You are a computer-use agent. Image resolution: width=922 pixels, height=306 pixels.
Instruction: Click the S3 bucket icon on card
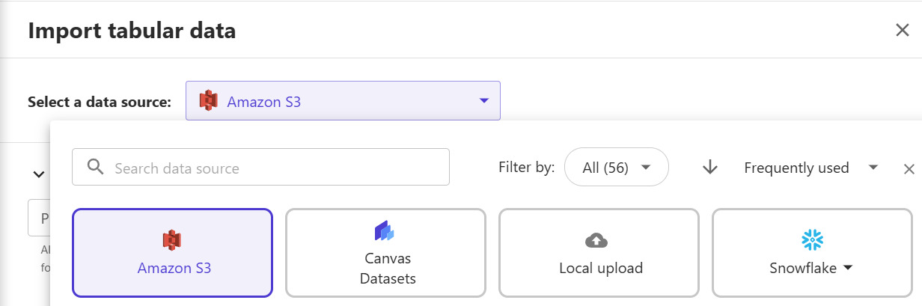click(x=173, y=240)
